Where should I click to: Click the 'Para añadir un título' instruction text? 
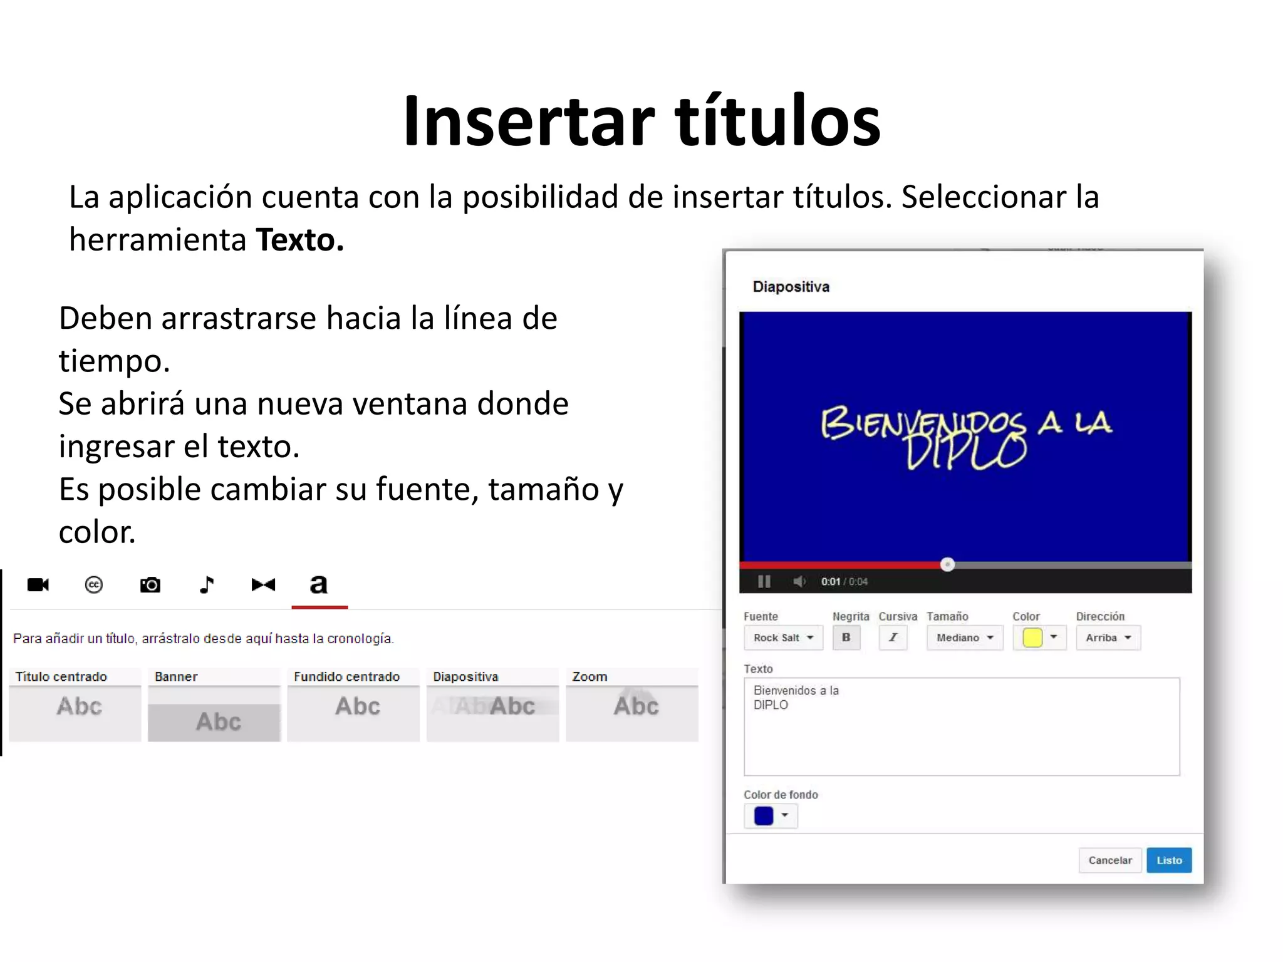click(x=203, y=639)
